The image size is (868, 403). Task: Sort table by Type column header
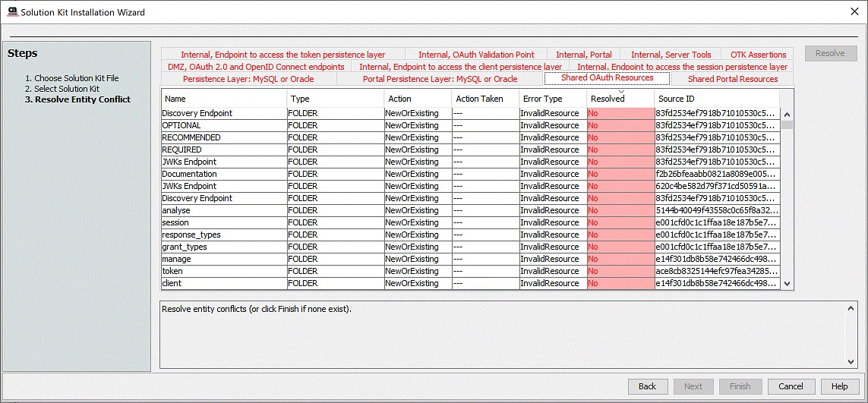point(336,99)
